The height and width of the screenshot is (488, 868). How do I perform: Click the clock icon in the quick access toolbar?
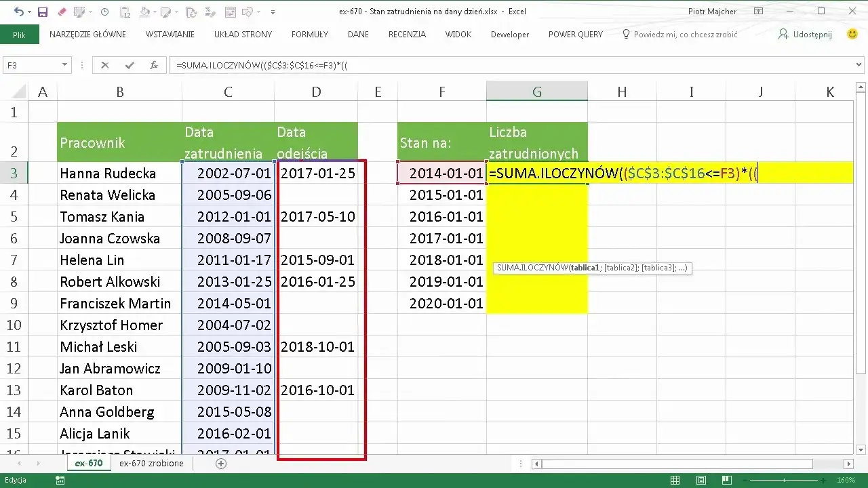click(104, 12)
